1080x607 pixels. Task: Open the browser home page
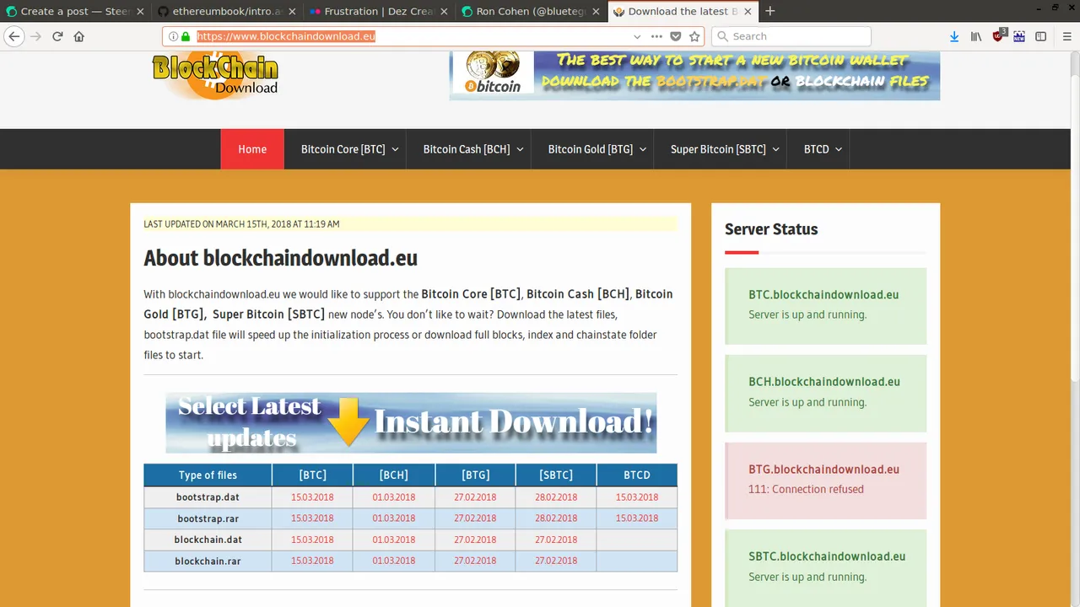click(x=78, y=36)
